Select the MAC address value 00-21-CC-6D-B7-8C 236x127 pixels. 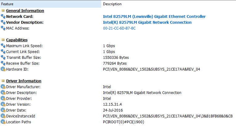119,28
